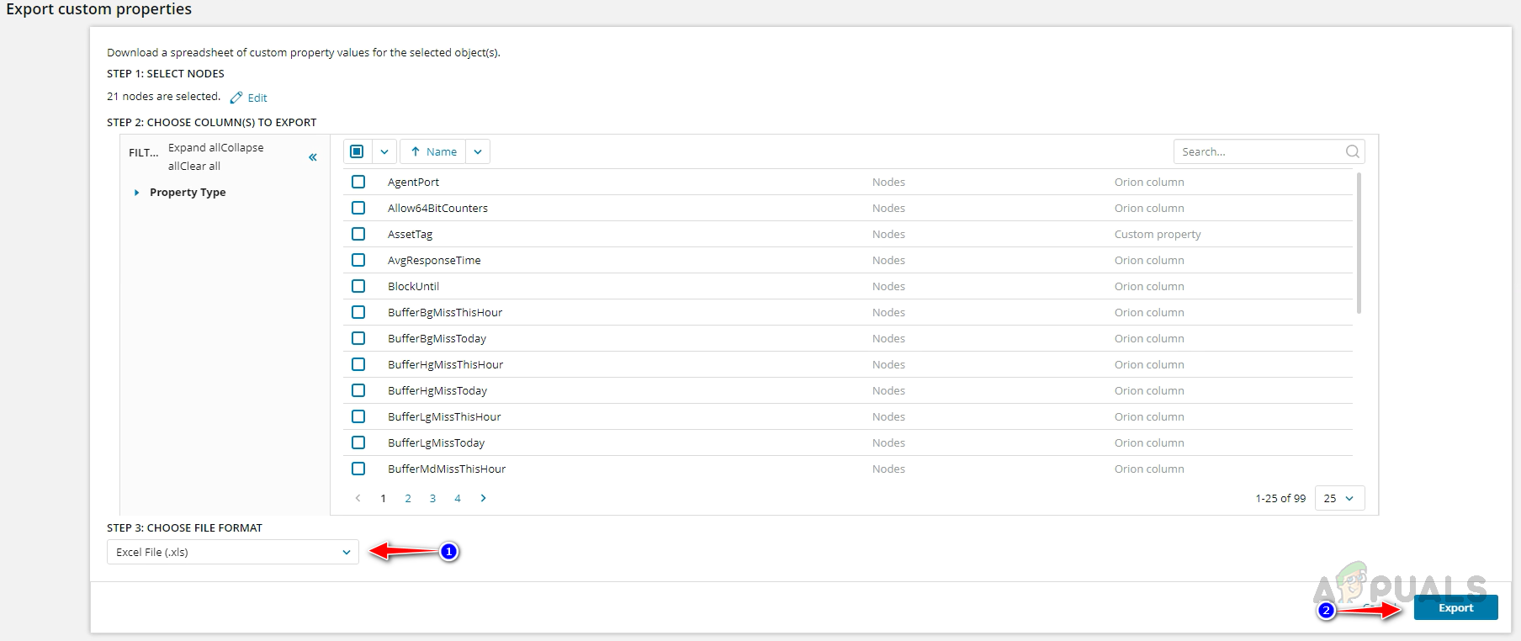Open the Excel File format dropdown
The height and width of the screenshot is (641, 1521).
(233, 552)
